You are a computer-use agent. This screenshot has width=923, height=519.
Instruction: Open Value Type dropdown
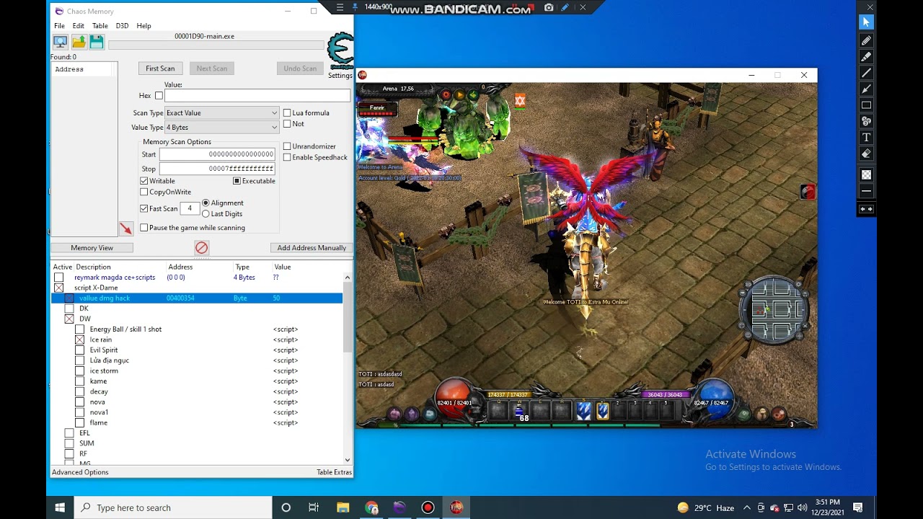click(x=221, y=127)
